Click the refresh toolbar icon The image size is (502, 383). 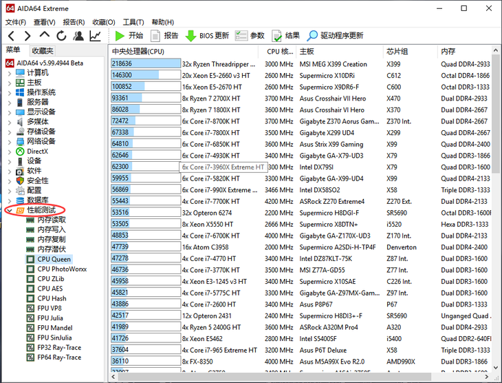coord(61,36)
